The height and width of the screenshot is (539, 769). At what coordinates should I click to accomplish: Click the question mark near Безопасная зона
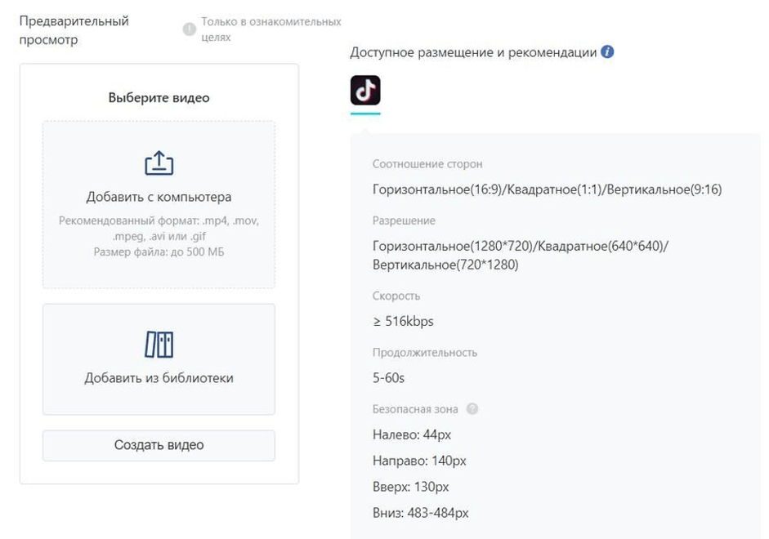click(x=472, y=409)
